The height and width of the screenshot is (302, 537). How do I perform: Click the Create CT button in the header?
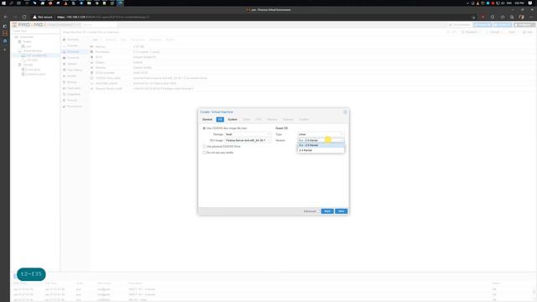tap(503, 25)
